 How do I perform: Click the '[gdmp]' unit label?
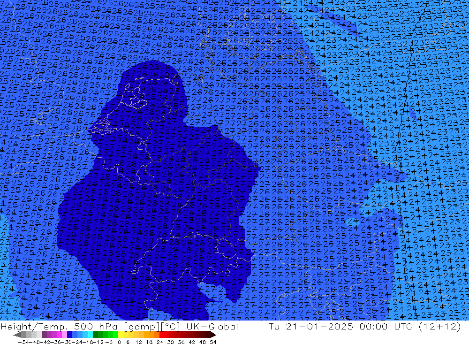click(x=142, y=327)
